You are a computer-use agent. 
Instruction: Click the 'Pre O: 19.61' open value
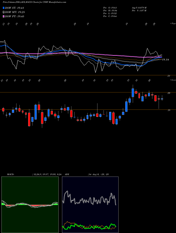[110, 8]
